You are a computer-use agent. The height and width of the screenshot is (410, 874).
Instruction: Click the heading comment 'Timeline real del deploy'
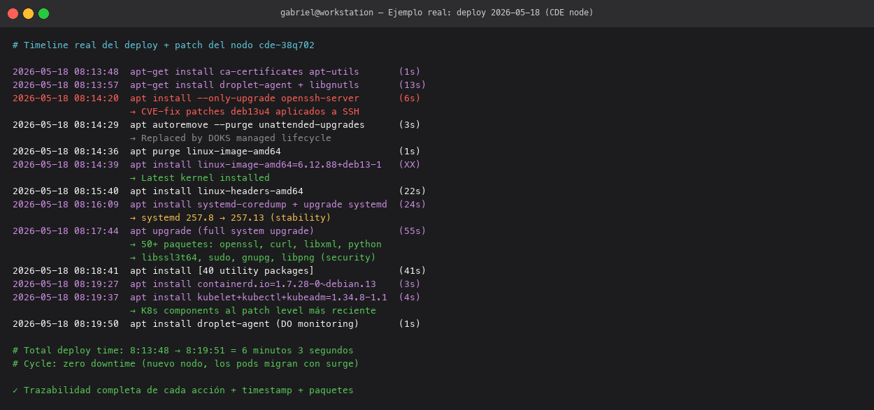[x=164, y=45]
